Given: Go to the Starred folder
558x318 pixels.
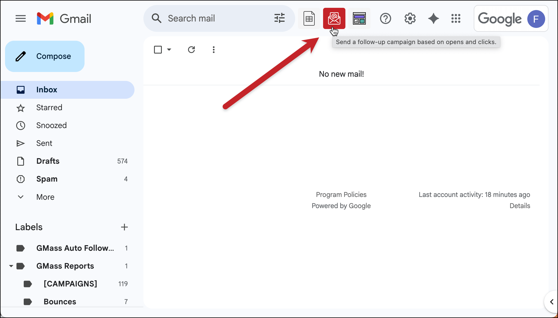Looking at the screenshot, I should pos(49,108).
